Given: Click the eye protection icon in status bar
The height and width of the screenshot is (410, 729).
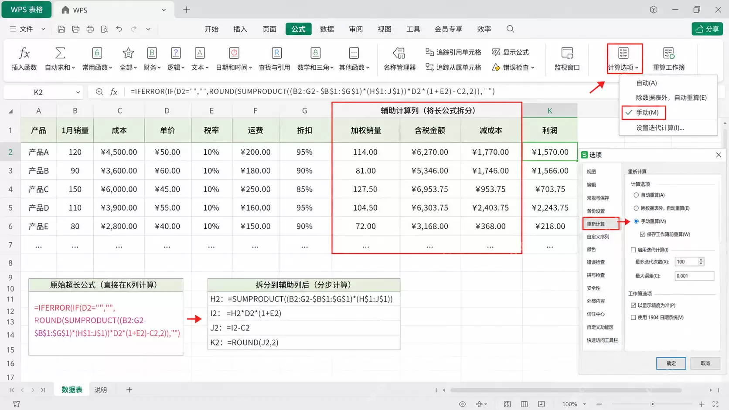Looking at the screenshot, I should [462, 404].
